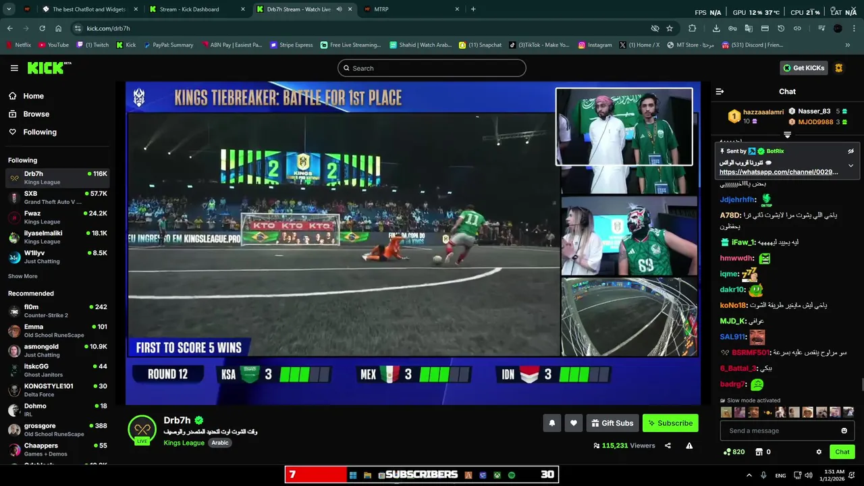
Task: Toggle follow with the heart button
Action: click(573, 423)
